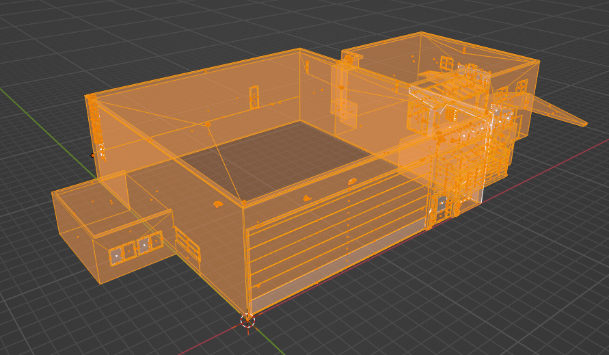This screenshot has width=609, height=355.
Task: Select the small door on the back wall
Action: tap(254, 97)
